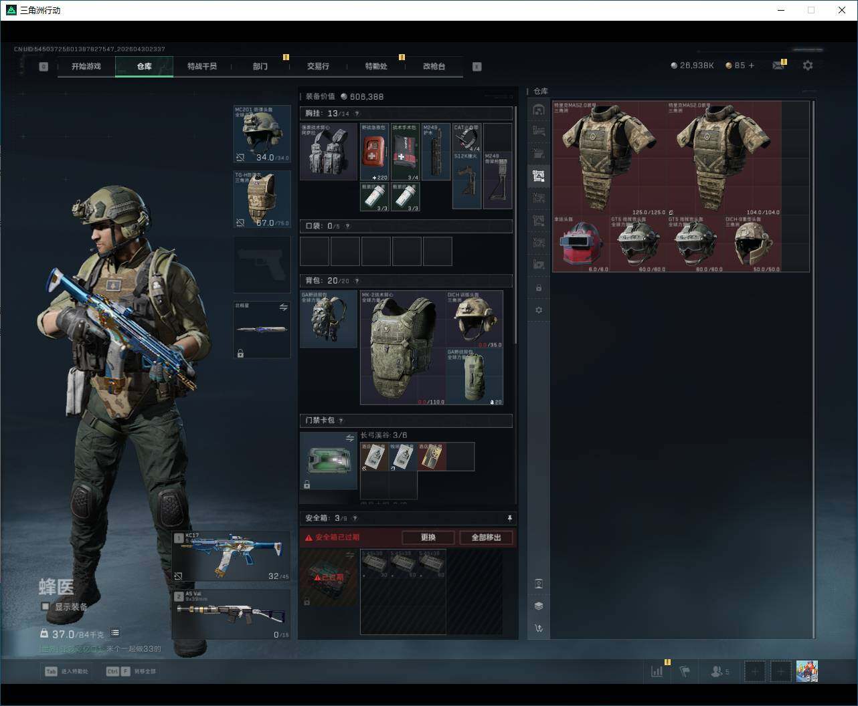
Task: Select the 仓库 tab
Action: pyautogui.click(x=145, y=66)
